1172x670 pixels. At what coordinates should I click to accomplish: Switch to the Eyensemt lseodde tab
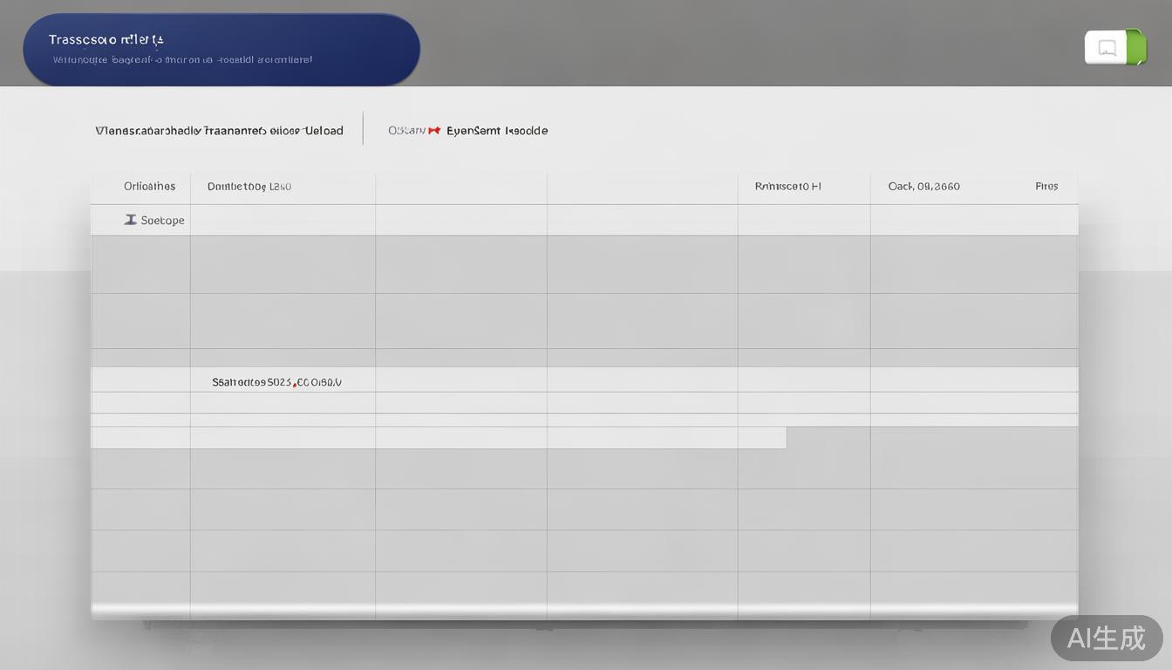pyautogui.click(x=497, y=131)
